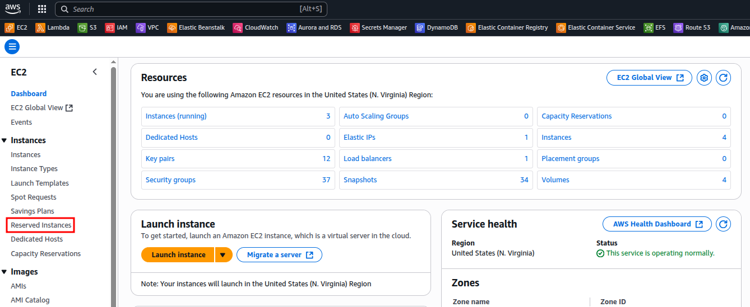Open Elastic Container Registry shortcut
Screen dimensions: 750x307
pos(507,27)
